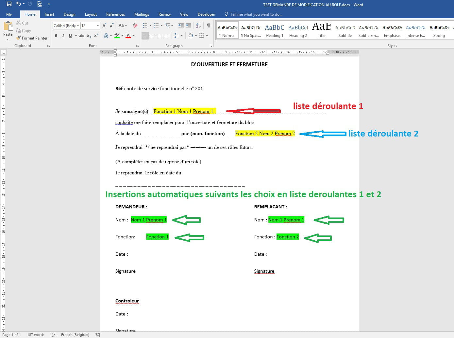Toggle underline formatting

coord(70,36)
